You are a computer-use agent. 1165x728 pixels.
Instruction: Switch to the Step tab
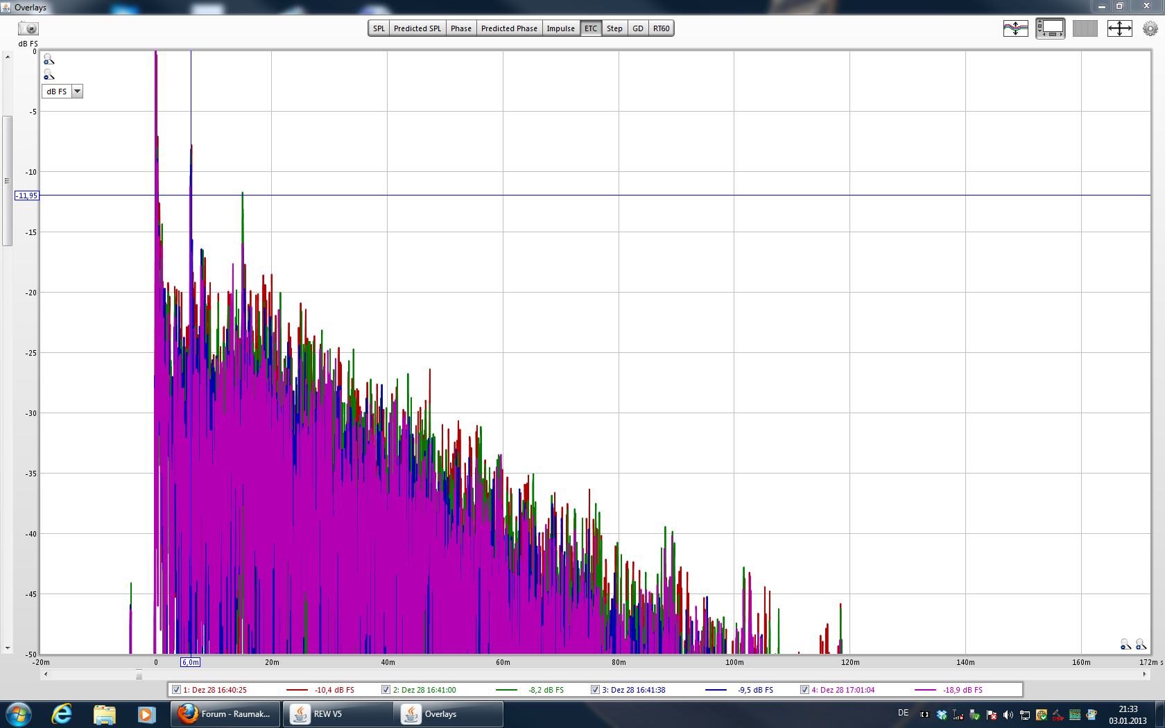click(614, 28)
